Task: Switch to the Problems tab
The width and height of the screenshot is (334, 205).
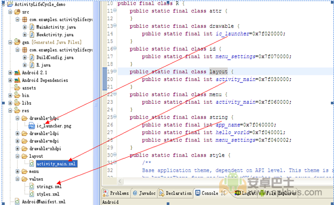Action: pos(116,193)
